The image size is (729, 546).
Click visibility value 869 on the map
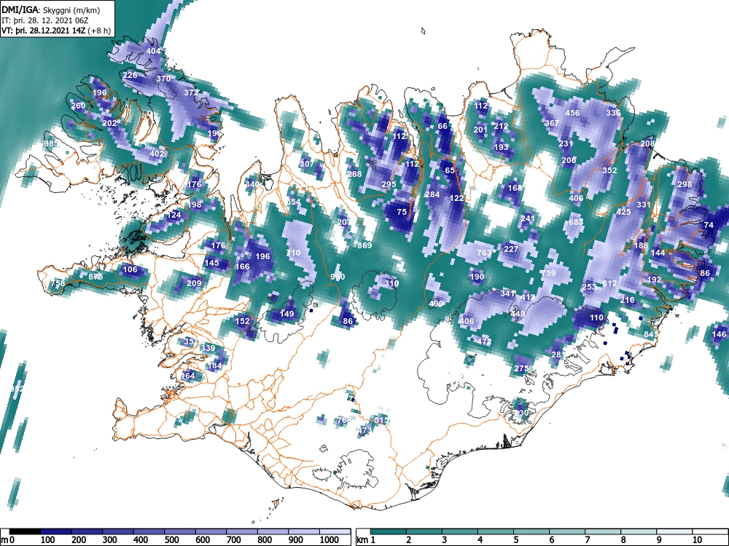click(364, 245)
